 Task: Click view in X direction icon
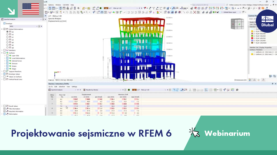[x=210, y=8]
